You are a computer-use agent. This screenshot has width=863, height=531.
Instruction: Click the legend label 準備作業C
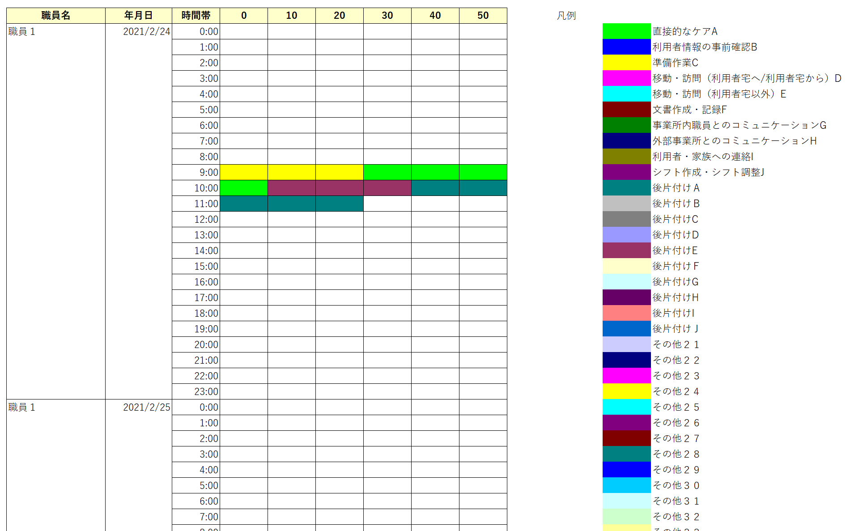[x=675, y=63]
